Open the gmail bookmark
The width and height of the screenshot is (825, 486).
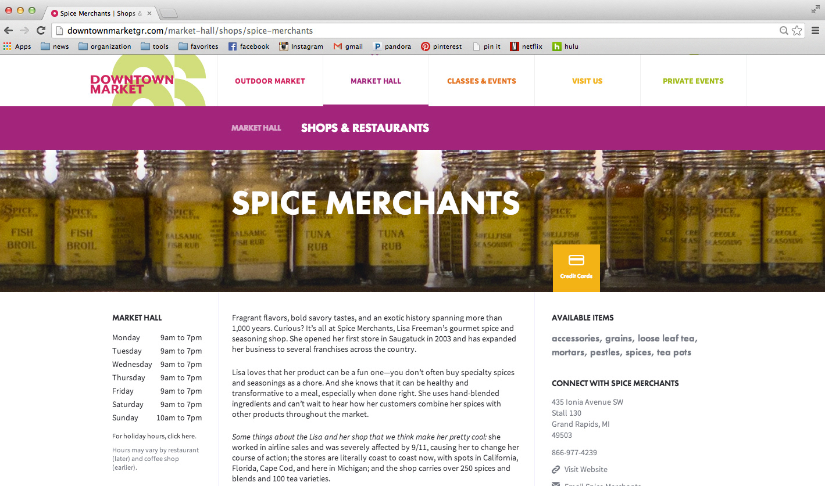click(x=348, y=46)
